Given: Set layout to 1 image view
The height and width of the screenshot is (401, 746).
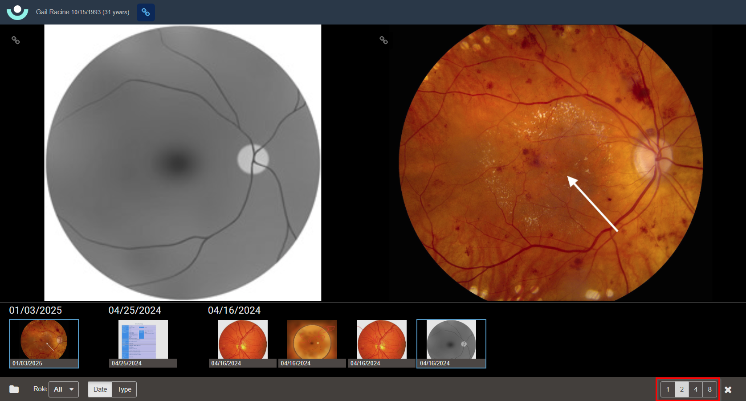Looking at the screenshot, I should pyautogui.click(x=668, y=389).
